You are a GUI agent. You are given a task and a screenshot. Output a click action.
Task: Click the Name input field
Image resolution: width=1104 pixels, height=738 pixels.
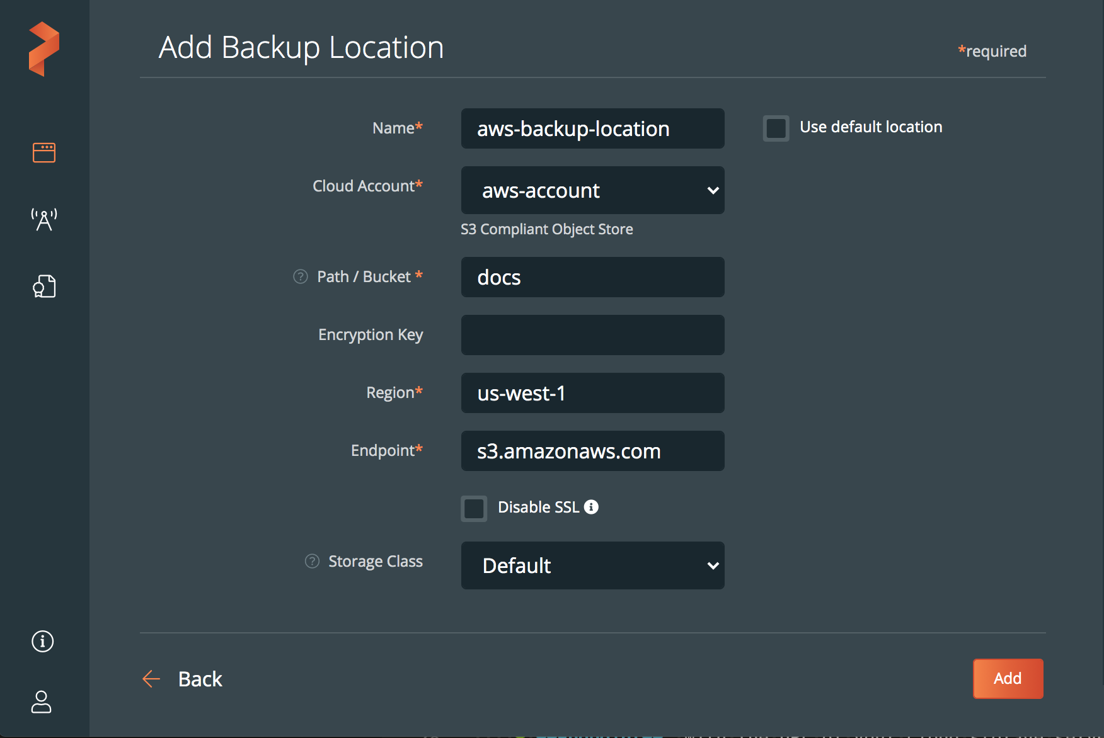coord(592,128)
